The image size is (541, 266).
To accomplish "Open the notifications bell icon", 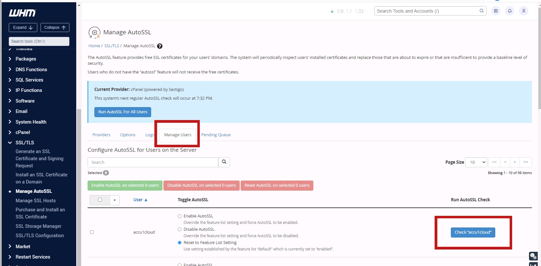I will click(x=510, y=11).
